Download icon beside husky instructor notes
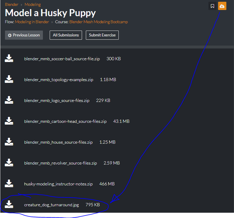234x218 pixels. point(9,183)
